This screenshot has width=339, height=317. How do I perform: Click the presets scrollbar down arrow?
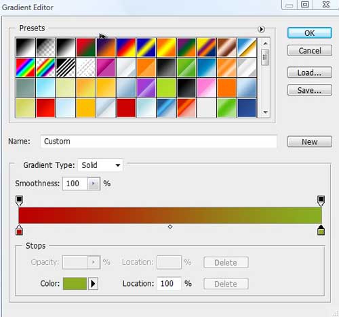tap(265, 112)
